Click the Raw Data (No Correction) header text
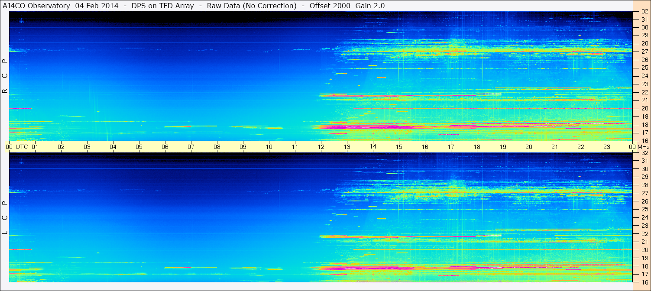The image size is (651, 291). pyautogui.click(x=252, y=6)
